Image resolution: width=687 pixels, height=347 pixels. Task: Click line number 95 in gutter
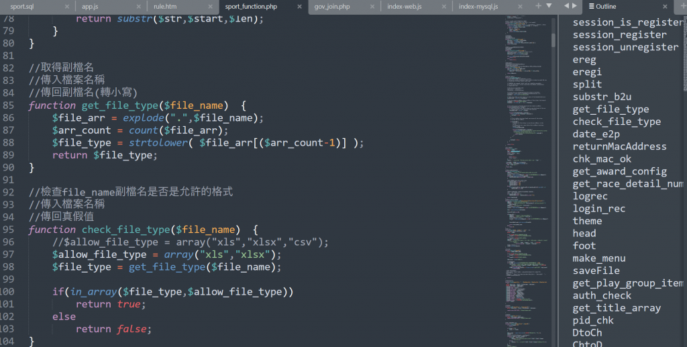click(8, 230)
